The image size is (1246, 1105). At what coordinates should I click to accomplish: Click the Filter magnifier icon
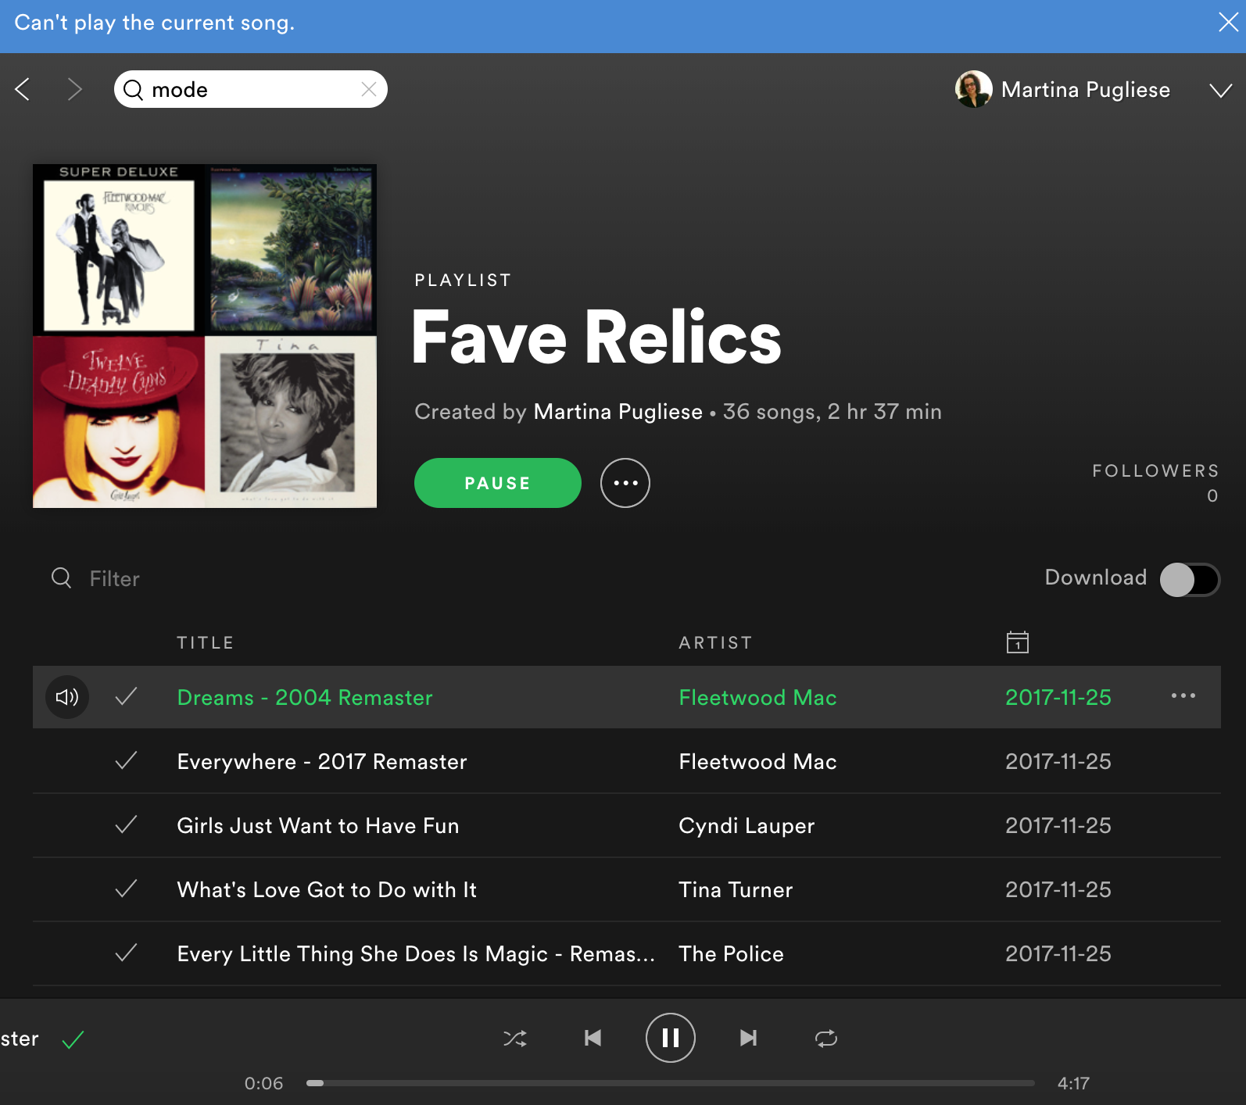click(62, 578)
